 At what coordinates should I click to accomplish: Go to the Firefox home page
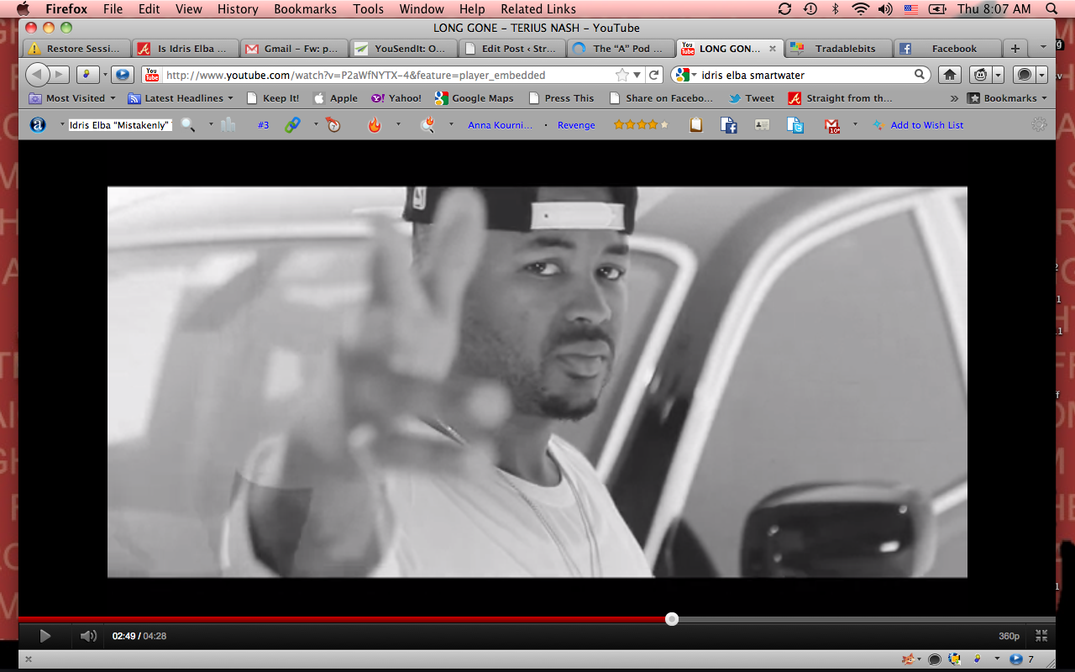coord(950,75)
